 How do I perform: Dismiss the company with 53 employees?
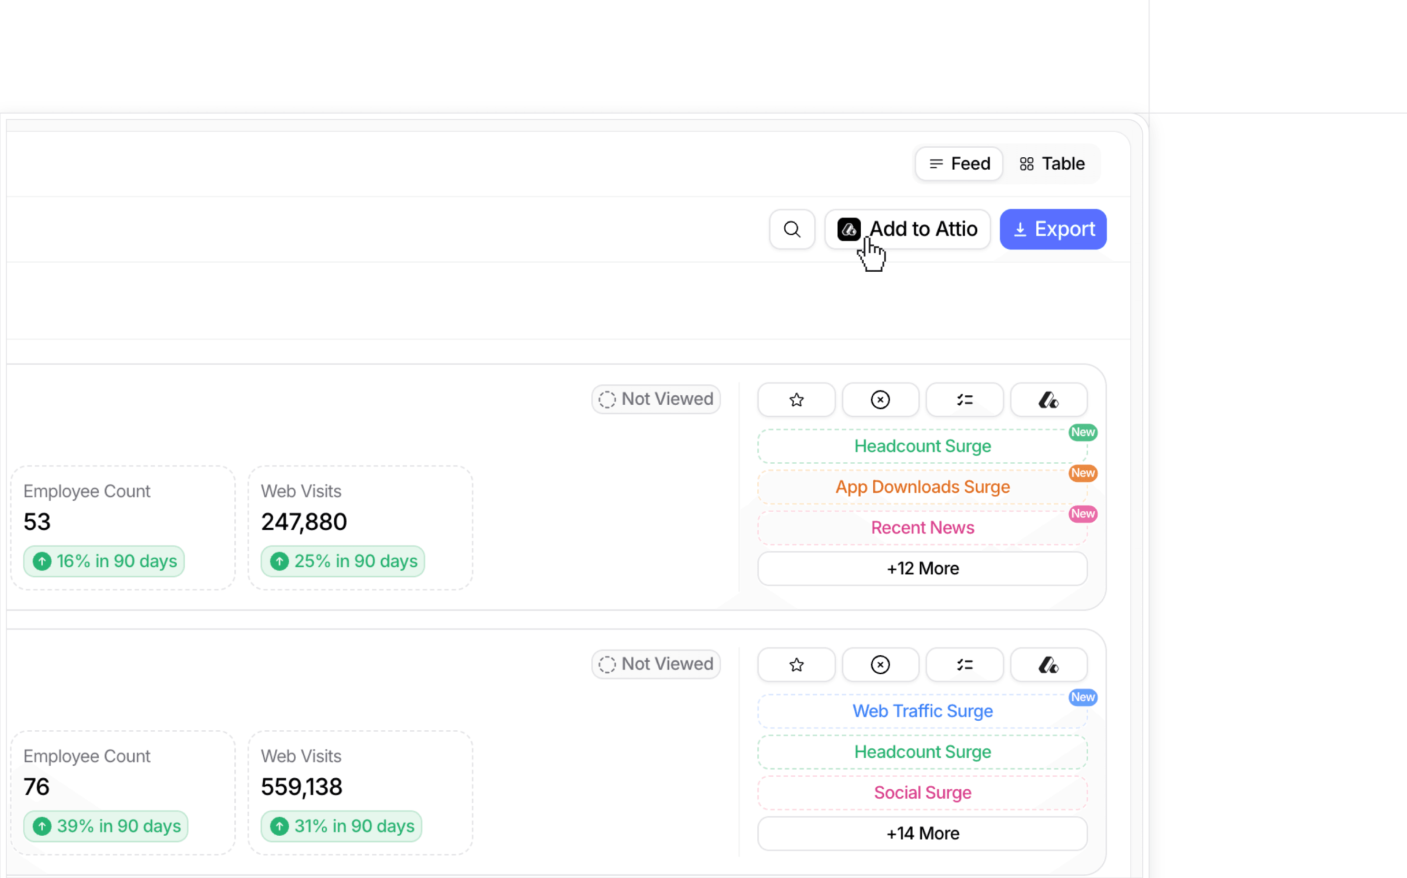pyautogui.click(x=880, y=400)
